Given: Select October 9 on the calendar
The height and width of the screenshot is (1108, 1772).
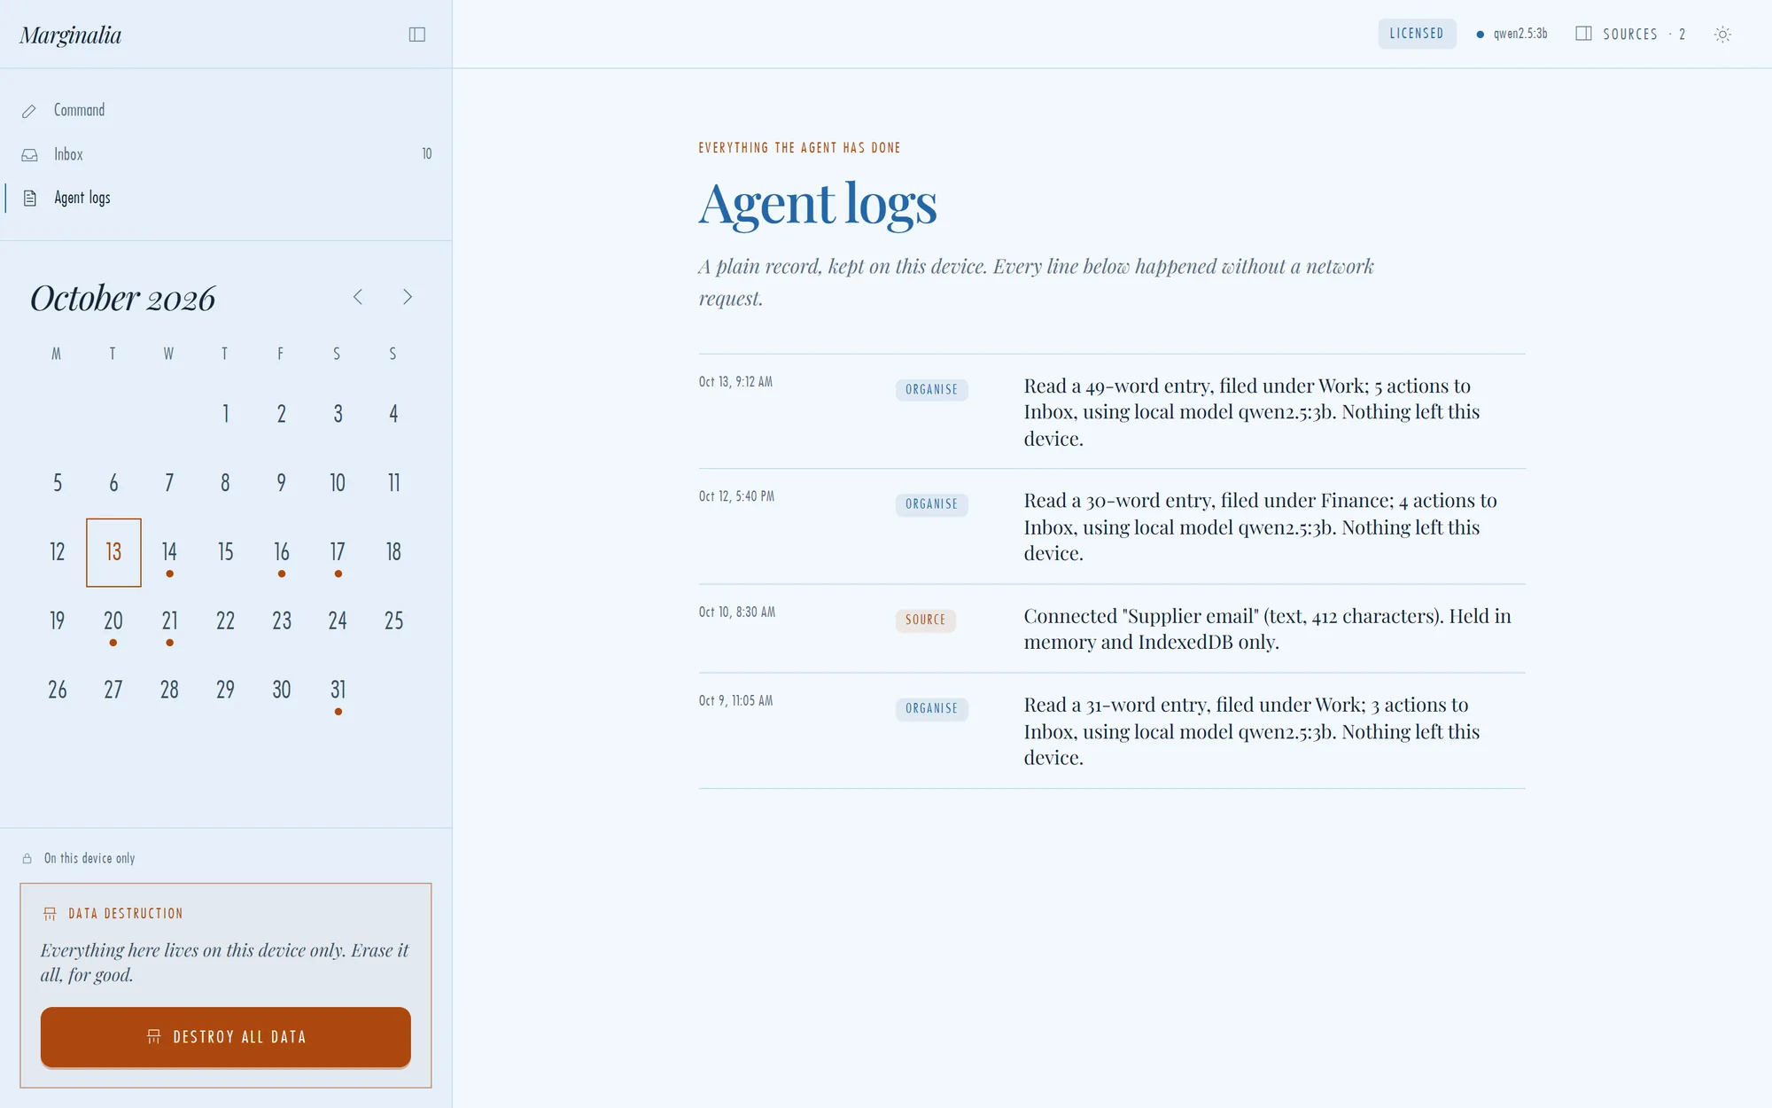Looking at the screenshot, I should [x=282, y=483].
